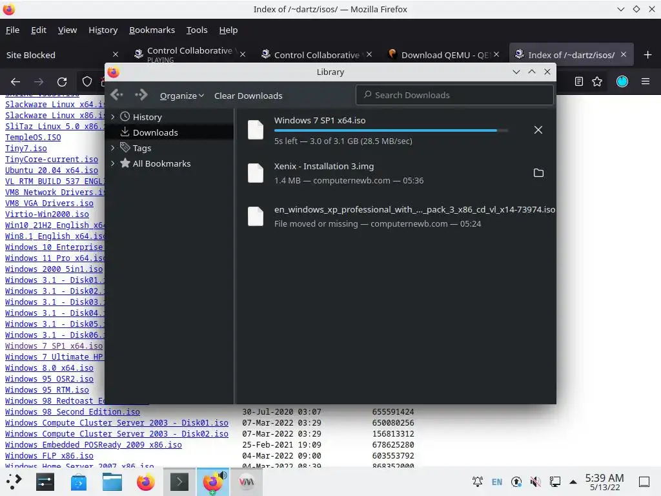Open Discover software center from taskbar

point(78,482)
